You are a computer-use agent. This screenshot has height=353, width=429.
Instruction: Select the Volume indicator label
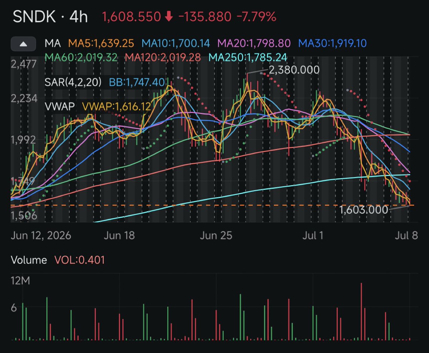[29, 260]
